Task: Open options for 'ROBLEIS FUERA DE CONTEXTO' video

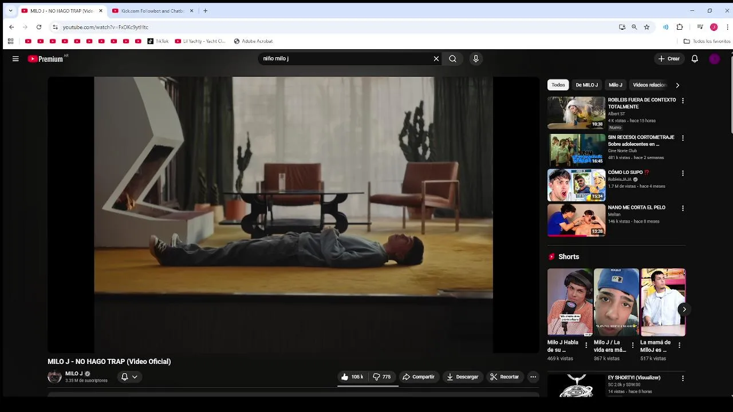Action: pyautogui.click(x=683, y=101)
